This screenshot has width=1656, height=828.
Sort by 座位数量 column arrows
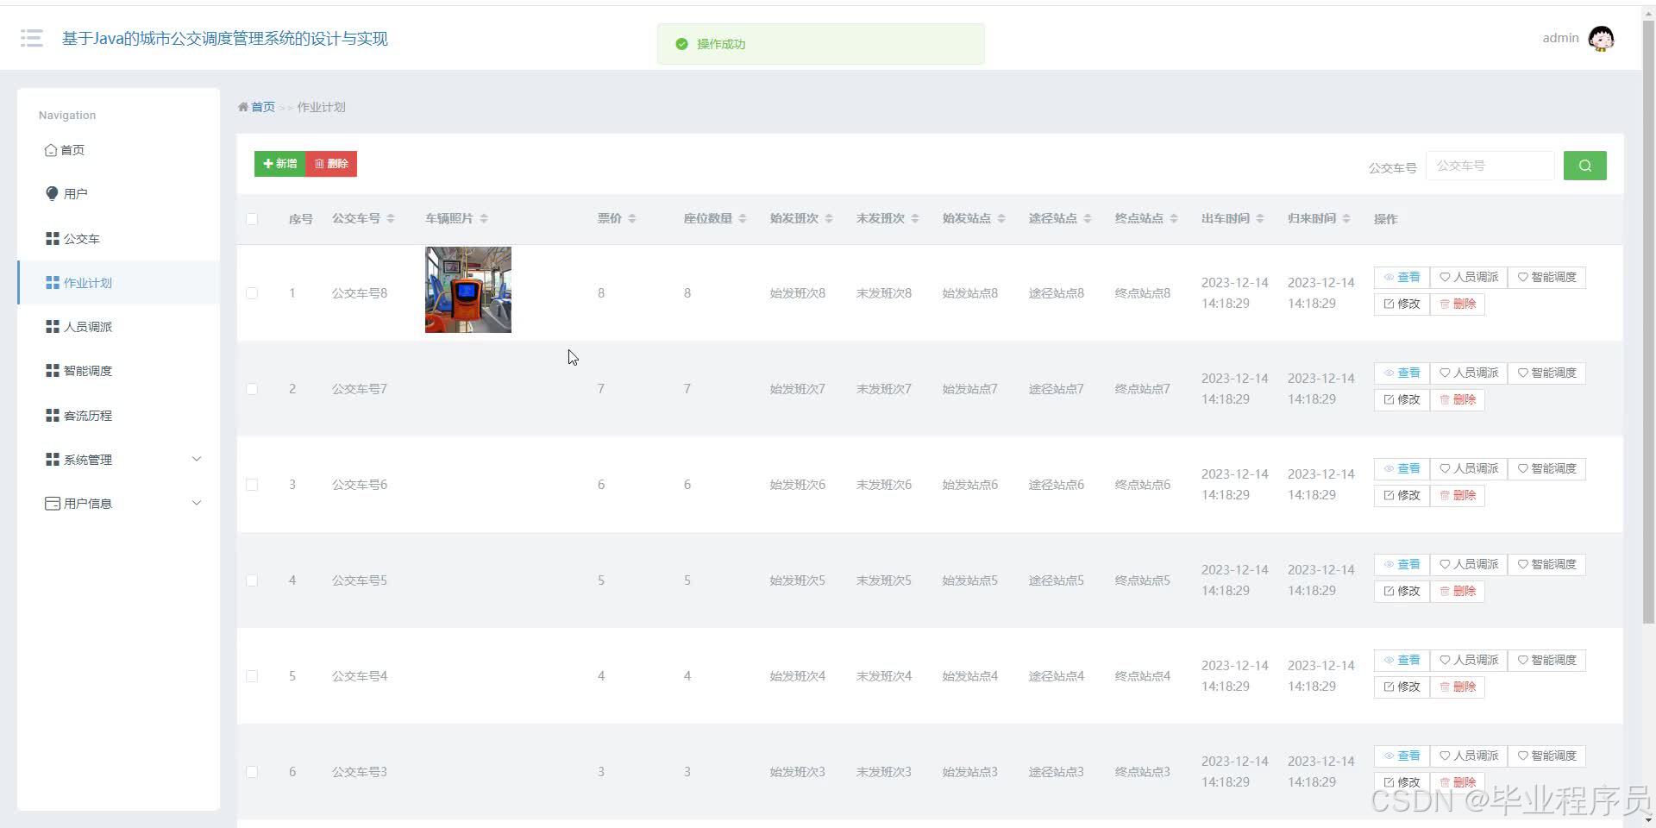coord(743,219)
